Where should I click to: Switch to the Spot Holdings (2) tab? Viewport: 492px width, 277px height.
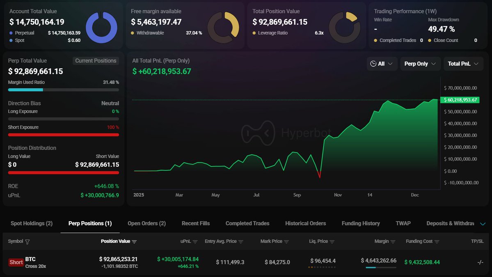pyautogui.click(x=31, y=223)
